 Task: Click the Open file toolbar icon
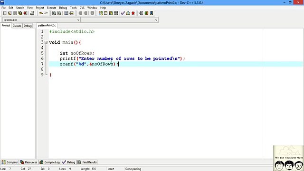pos(9,13)
